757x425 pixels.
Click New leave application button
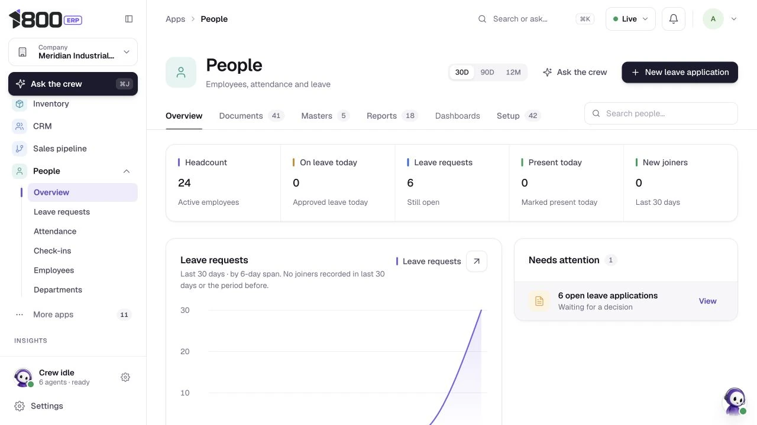[680, 72]
